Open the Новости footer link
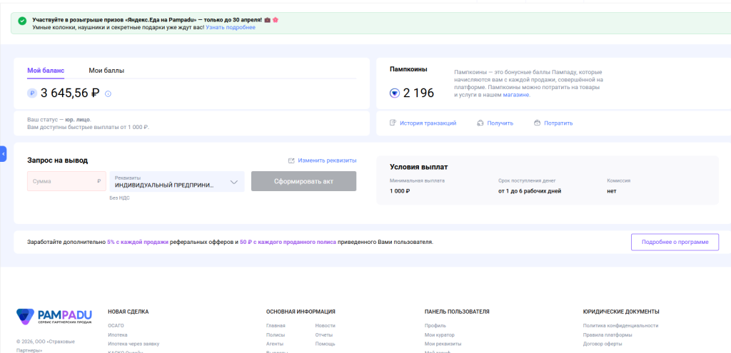The width and height of the screenshot is (731, 353). pos(325,325)
